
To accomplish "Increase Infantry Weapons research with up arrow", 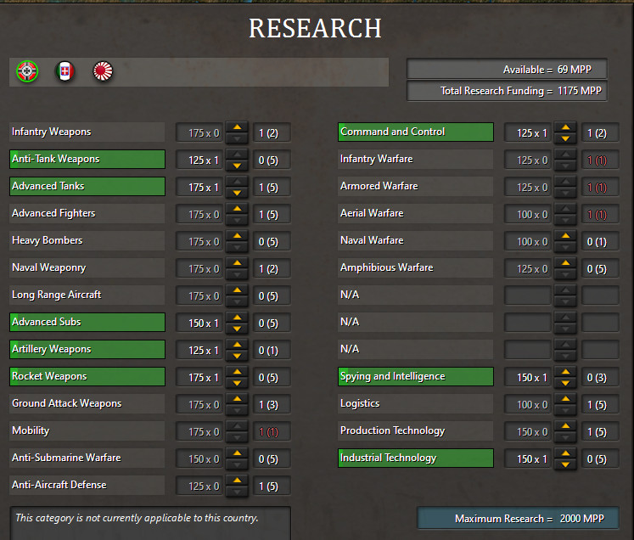I will point(238,127).
